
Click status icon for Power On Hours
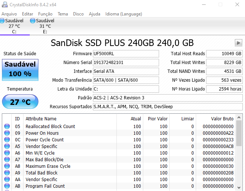click(x=7, y=133)
